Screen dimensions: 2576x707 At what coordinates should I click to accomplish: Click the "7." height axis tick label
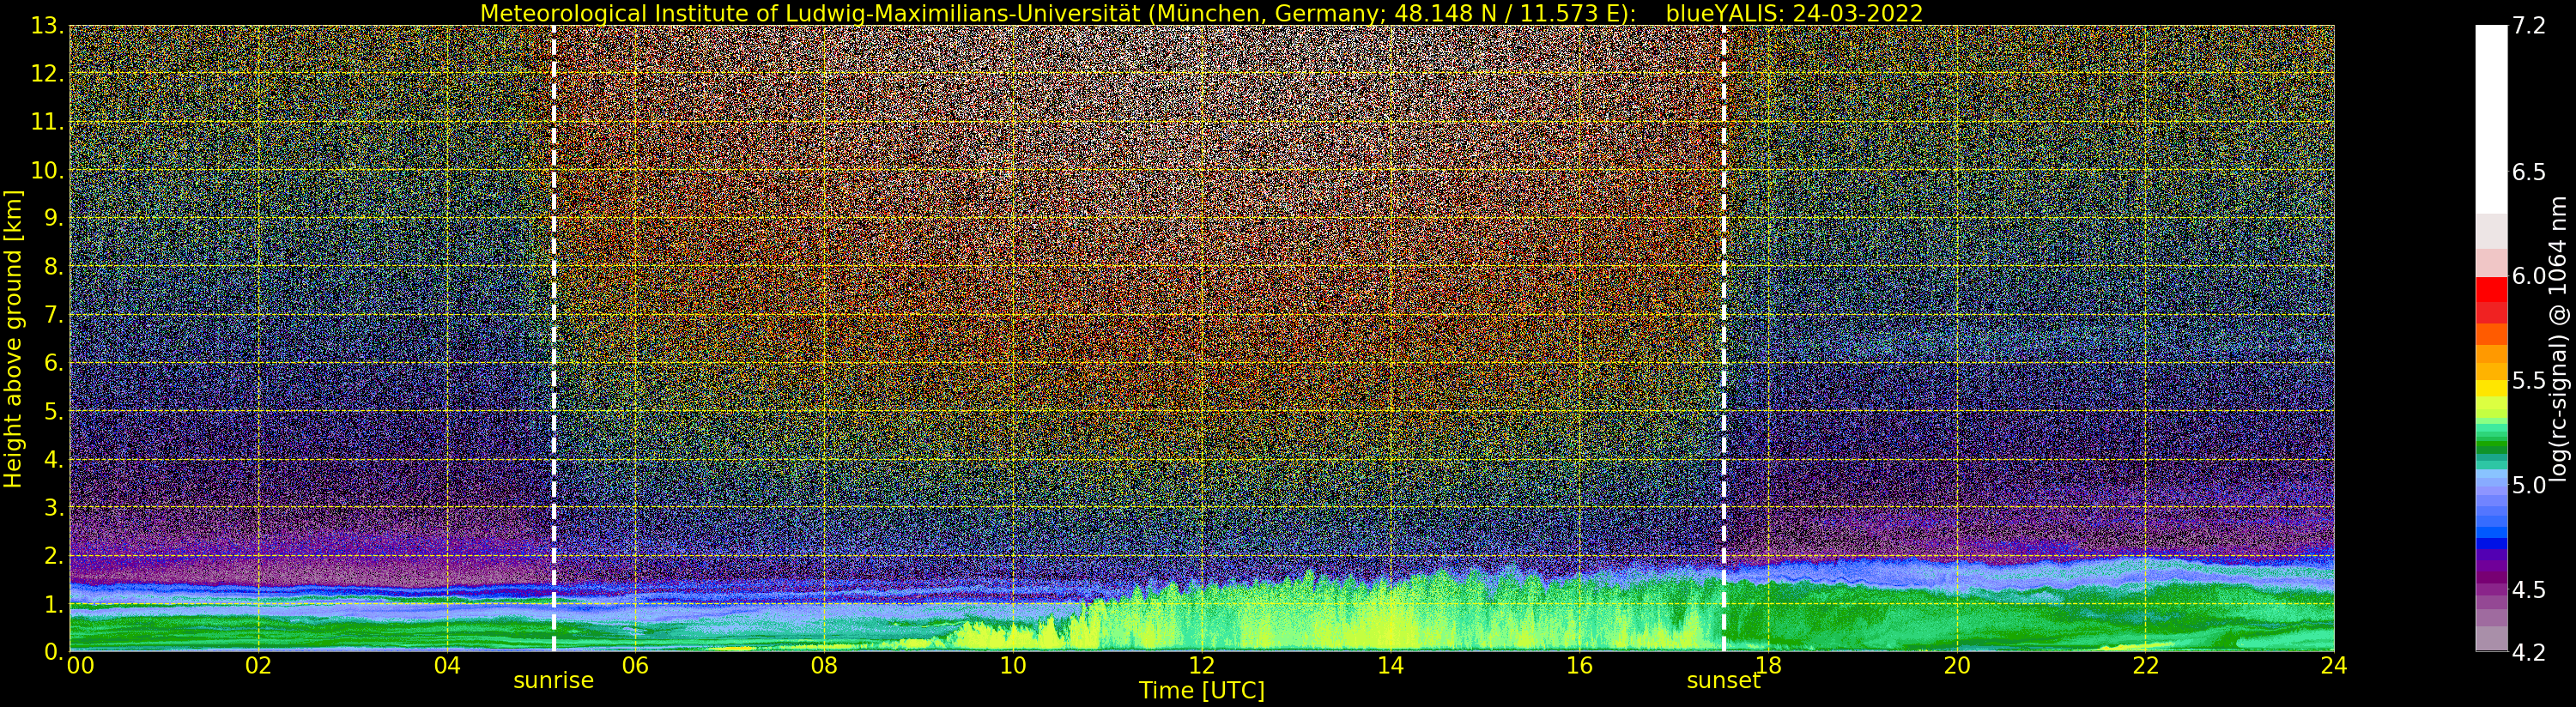(53, 315)
